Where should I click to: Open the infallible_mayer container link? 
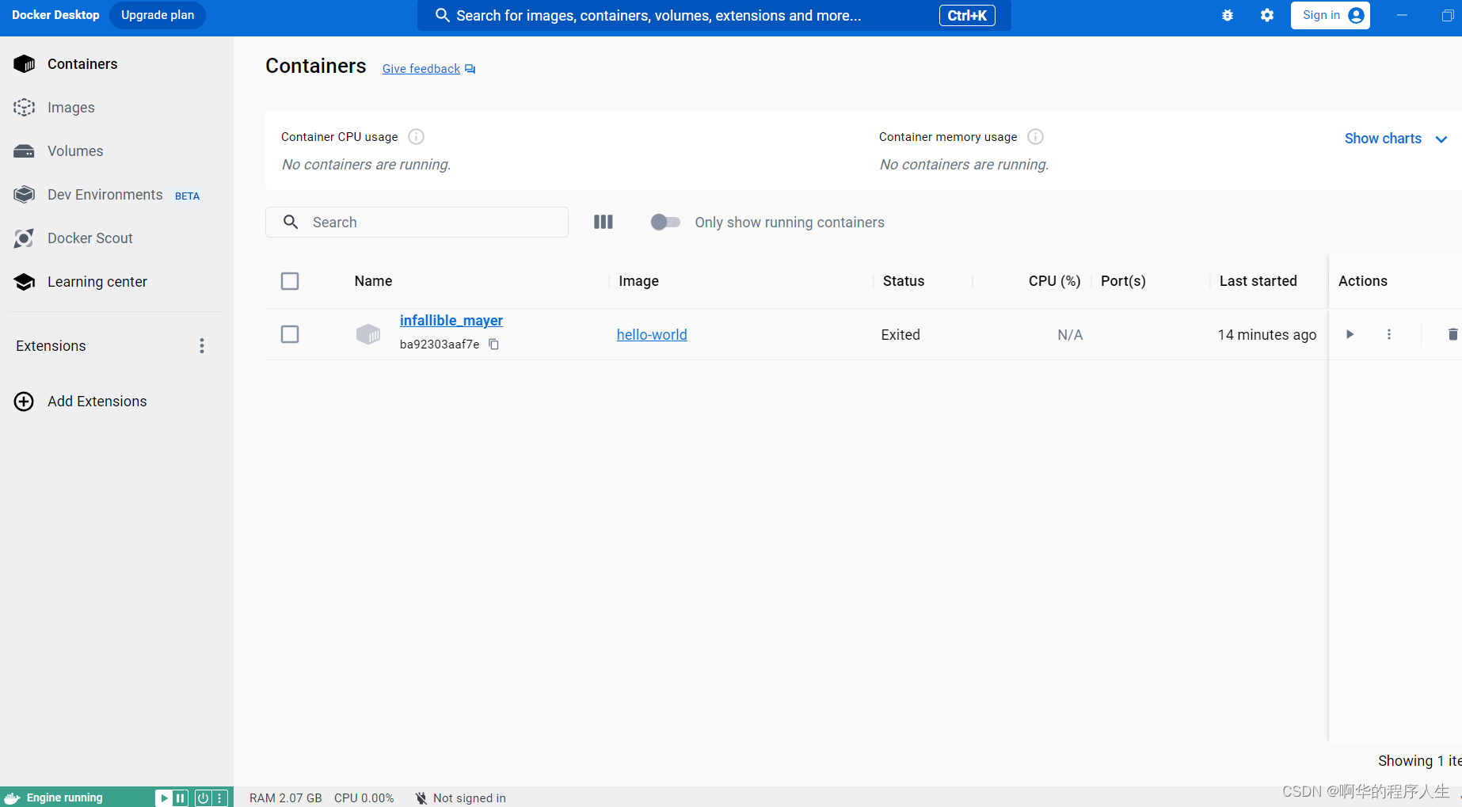(x=451, y=321)
